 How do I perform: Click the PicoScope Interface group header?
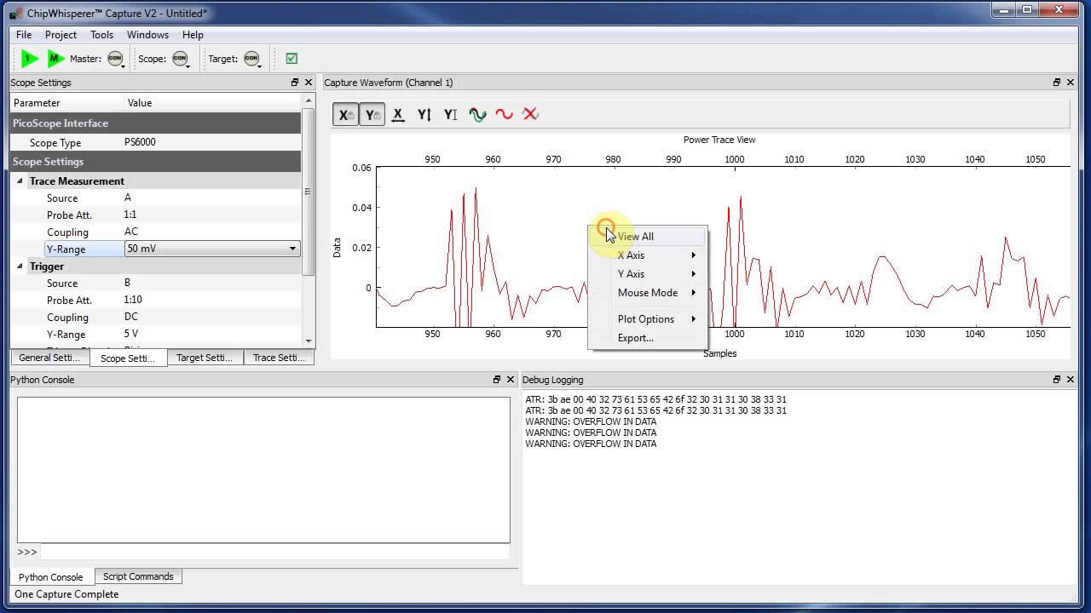click(156, 123)
